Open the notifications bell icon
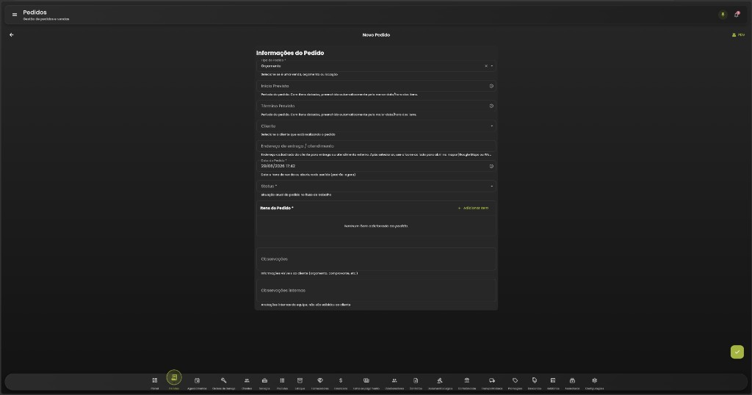Image resolution: width=752 pixels, height=395 pixels. [x=737, y=15]
